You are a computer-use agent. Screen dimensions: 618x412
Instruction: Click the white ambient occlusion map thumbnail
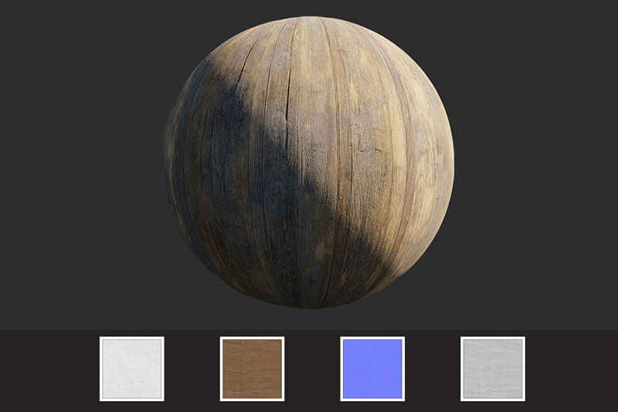click(132, 369)
